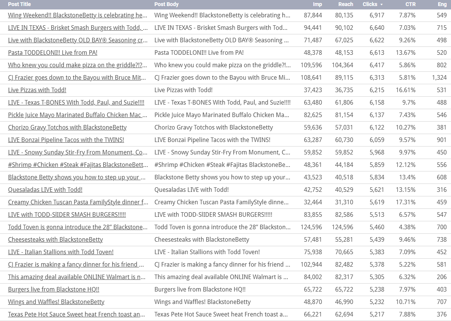Select engagement value 901
This screenshot has height=321, width=451.
442,140
